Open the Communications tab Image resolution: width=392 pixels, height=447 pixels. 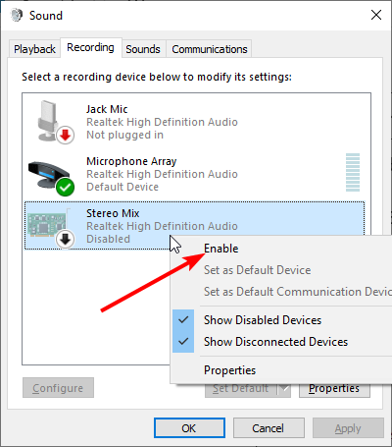[210, 49]
